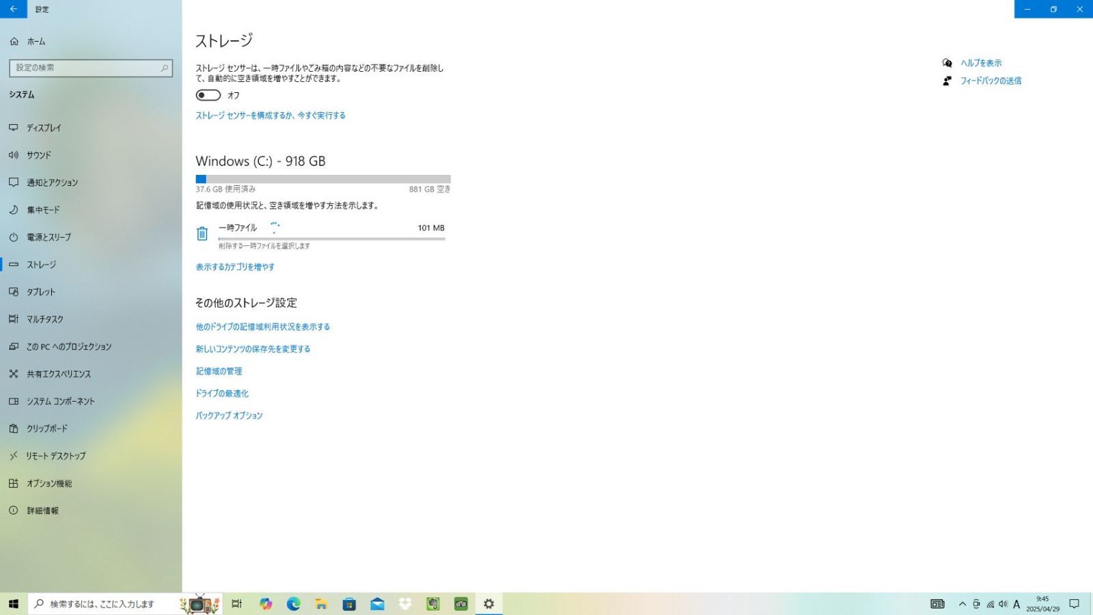
Task: Open バックアップ オプション link
Action: coord(229,415)
